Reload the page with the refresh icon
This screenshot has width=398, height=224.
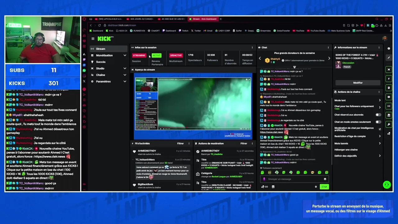[x=99, y=25]
